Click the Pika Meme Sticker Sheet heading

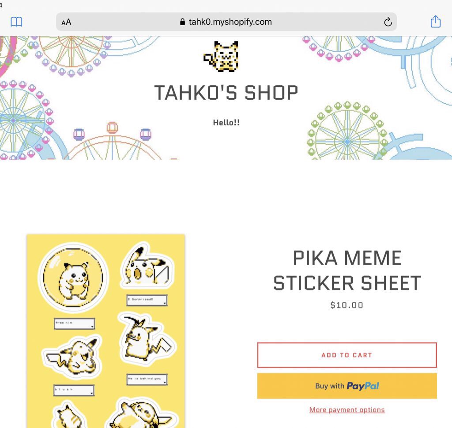[x=347, y=270]
